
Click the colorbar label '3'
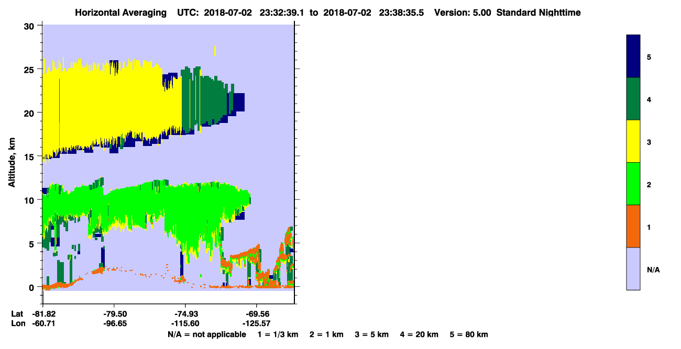pos(649,142)
